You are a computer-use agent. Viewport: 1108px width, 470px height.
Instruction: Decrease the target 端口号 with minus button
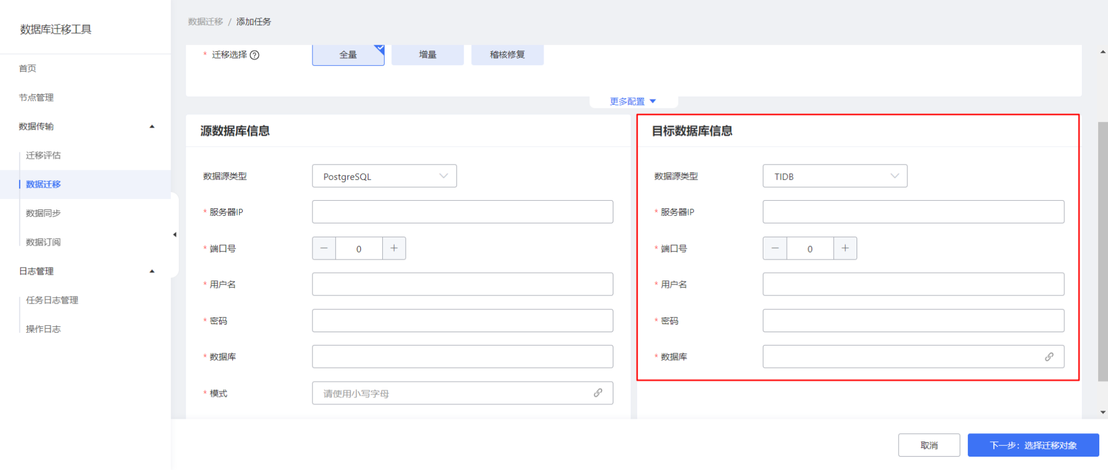click(x=775, y=248)
